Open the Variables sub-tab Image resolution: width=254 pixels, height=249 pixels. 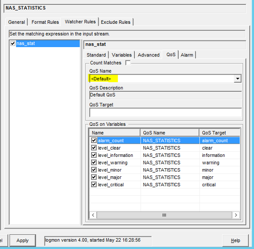122,55
